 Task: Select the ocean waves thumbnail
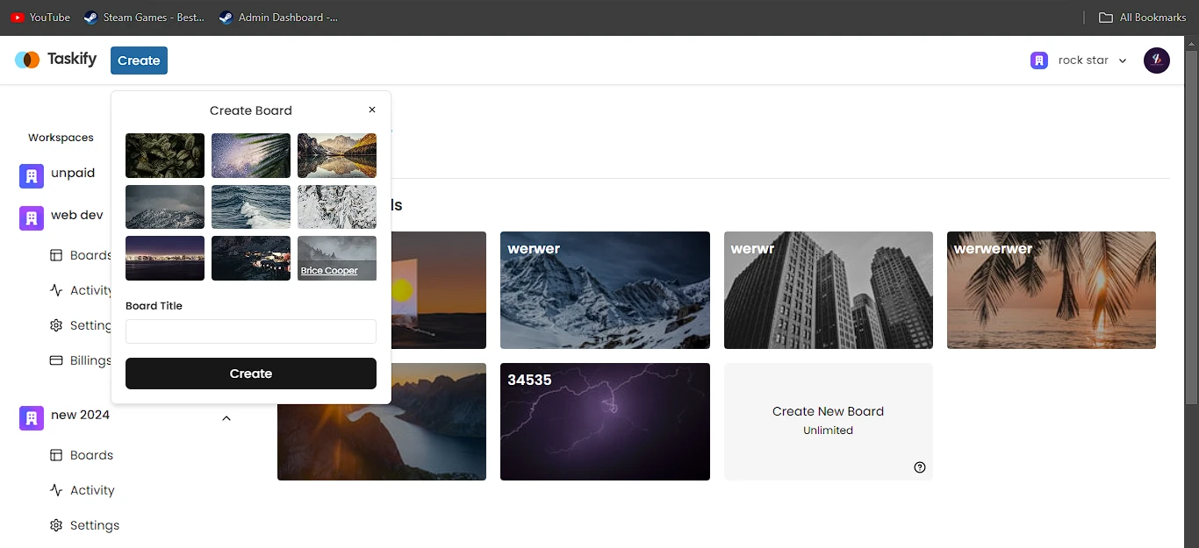[x=251, y=207]
